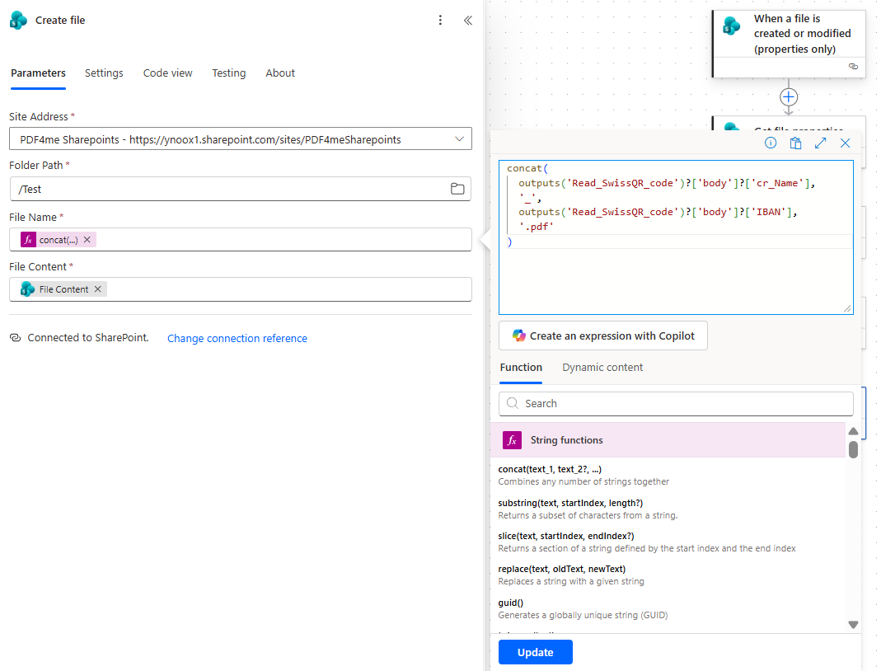Collapse the Create file panel
The height and width of the screenshot is (671, 881).
point(467,21)
